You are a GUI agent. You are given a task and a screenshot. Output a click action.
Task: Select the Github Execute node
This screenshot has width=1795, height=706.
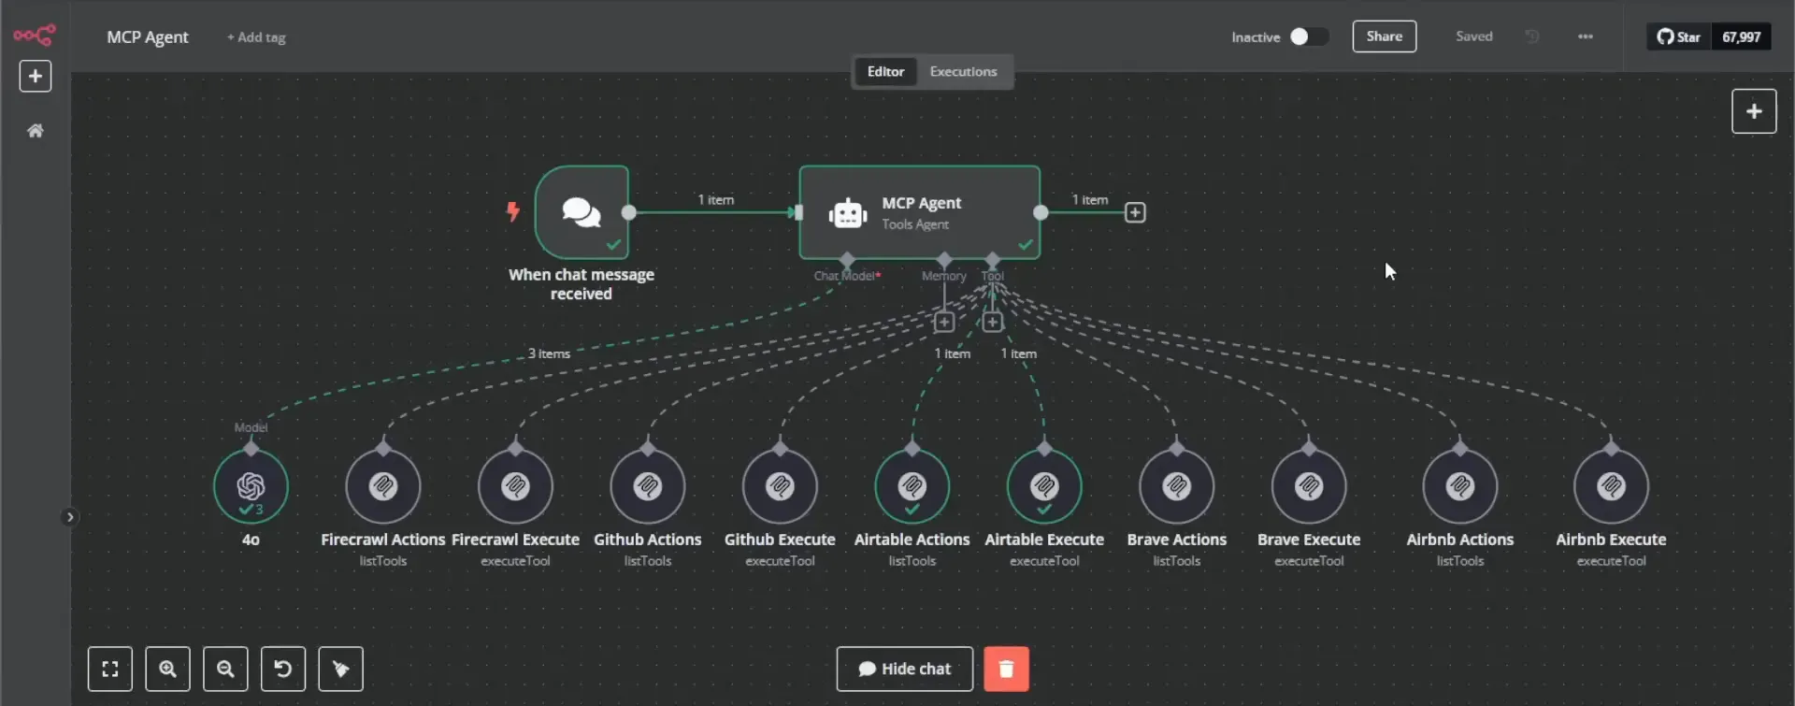(x=780, y=486)
